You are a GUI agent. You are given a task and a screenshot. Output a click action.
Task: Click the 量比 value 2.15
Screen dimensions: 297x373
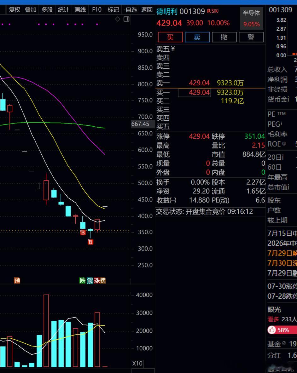259,145
